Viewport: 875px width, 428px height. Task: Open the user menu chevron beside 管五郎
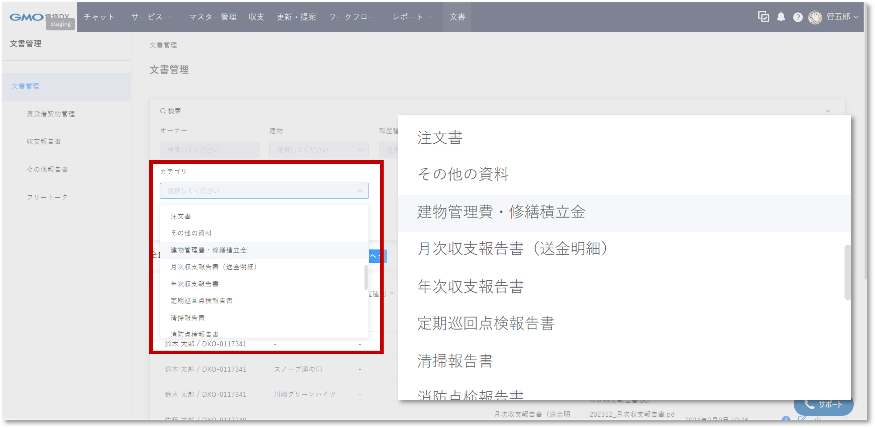point(857,17)
